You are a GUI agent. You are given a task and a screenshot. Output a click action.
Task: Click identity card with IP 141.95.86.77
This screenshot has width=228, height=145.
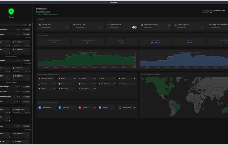pyautogui.click(x=21, y=142)
